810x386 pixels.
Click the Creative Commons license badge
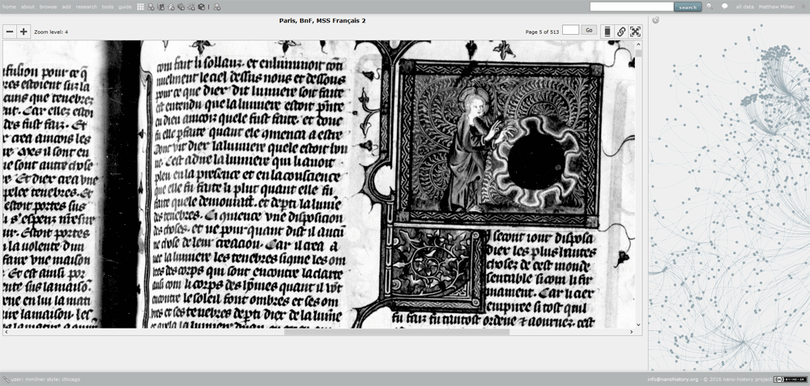[x=790, y=380]
